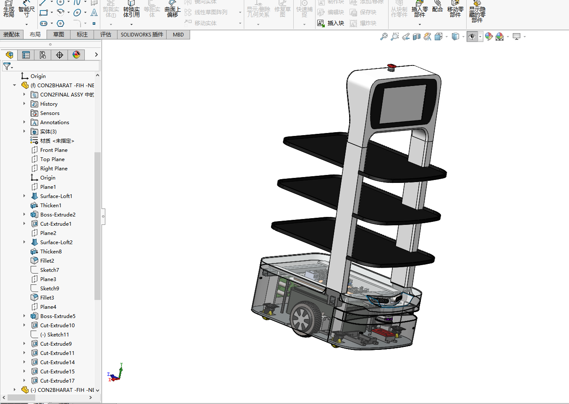The width and height of the screenshot is (569, 404).
Task: Toggle the Hide/Show Items eye button
Action: pyautogui.click(x=472, y=36)
